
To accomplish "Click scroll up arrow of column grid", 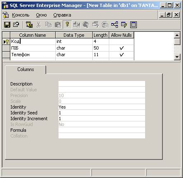I will click(x=177, y=35).
